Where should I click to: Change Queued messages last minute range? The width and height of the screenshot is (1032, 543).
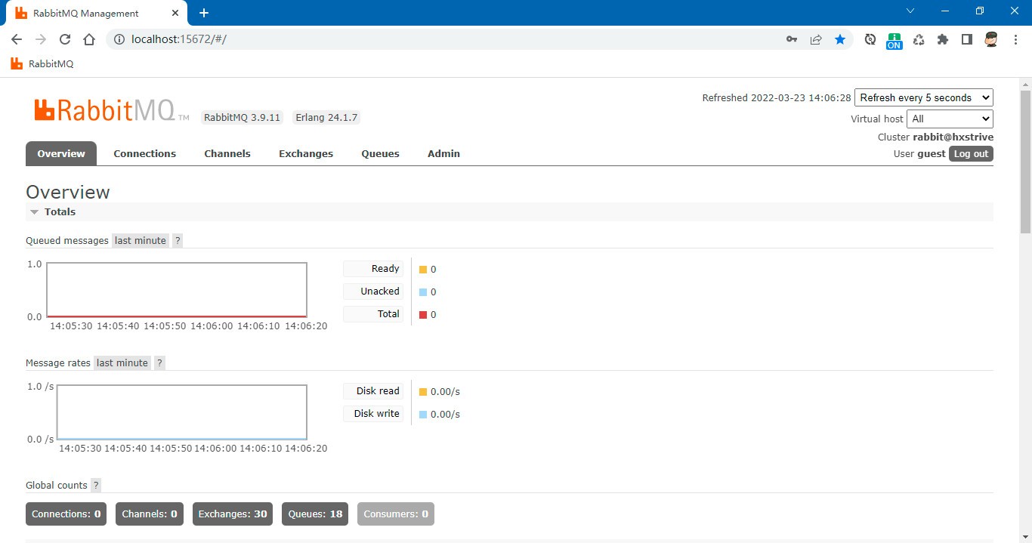(x=141, y=240)
